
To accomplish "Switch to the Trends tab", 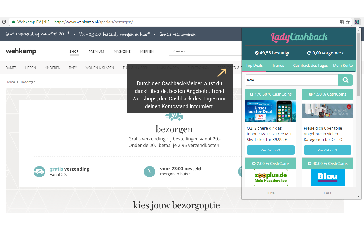I will click(278, 65).
